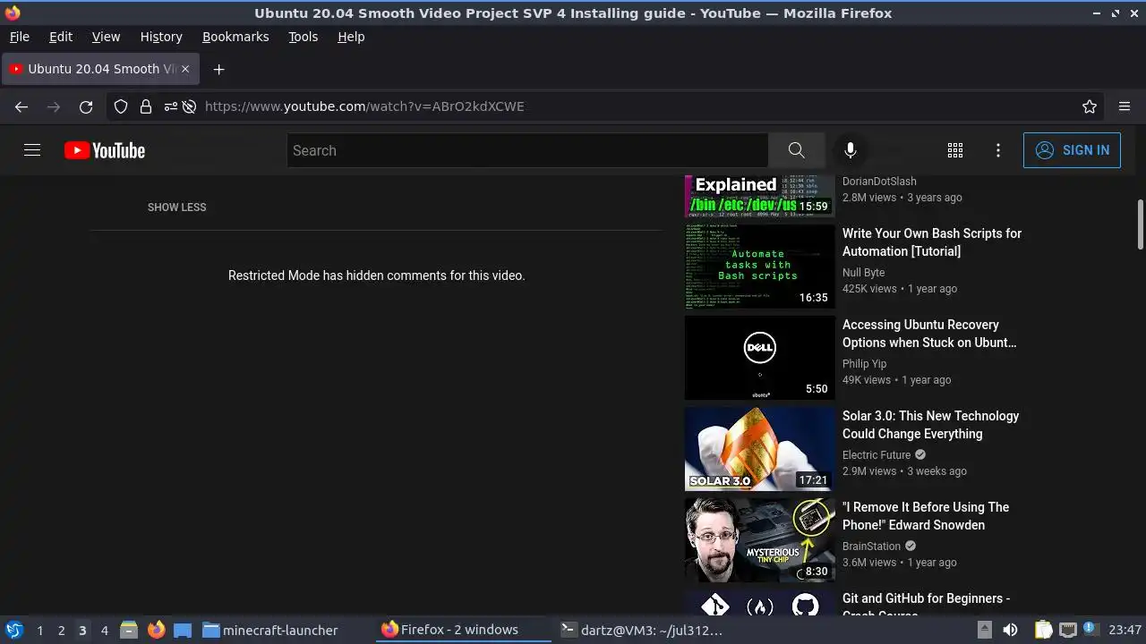Open the YouTube apps grid
This screenshot has height=644, width=1146.
(x=955, y=150)
